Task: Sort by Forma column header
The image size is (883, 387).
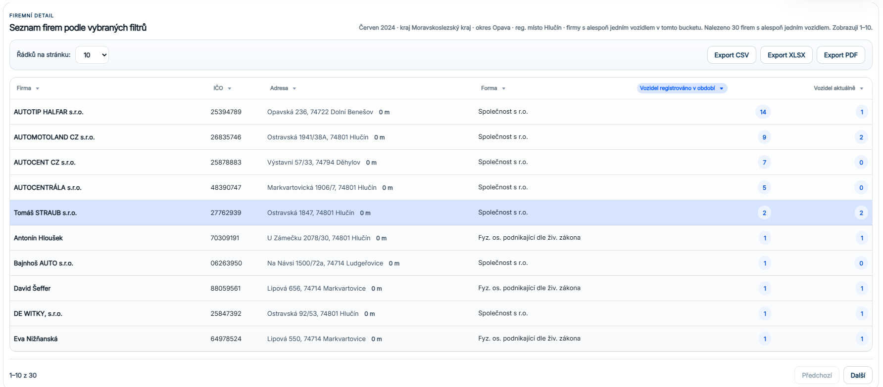Action: click(x=493, y=88)
